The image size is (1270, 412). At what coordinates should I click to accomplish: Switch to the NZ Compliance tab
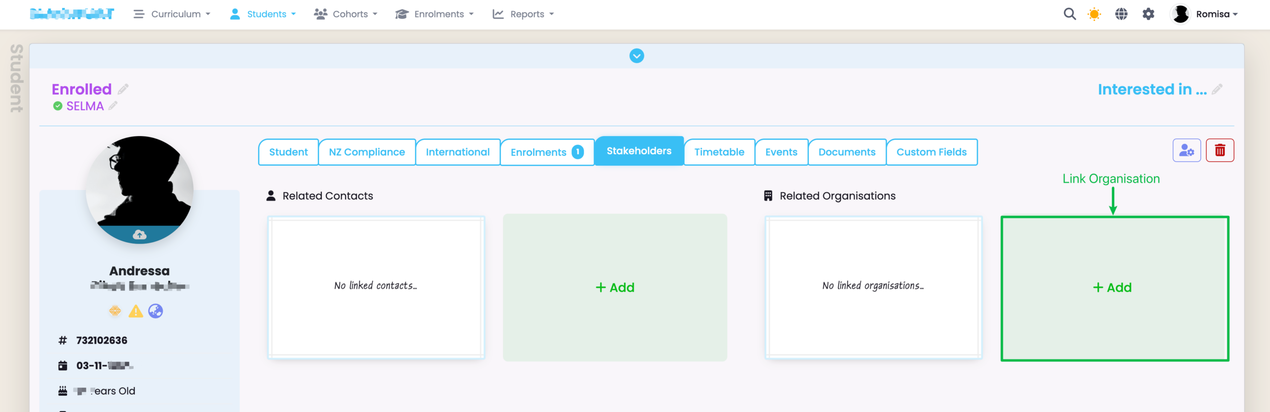367,152
